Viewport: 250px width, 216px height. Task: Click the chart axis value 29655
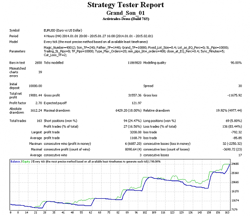[235, 164]
